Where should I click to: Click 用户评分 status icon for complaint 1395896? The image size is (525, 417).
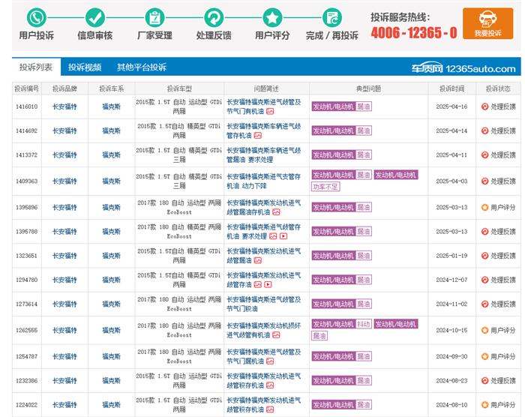[x=484, y=207]
